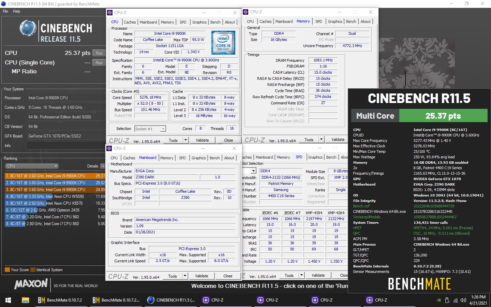Select the Bench tab in the CPU-Z Processor window
491x307 pixels.
(215, 22)
